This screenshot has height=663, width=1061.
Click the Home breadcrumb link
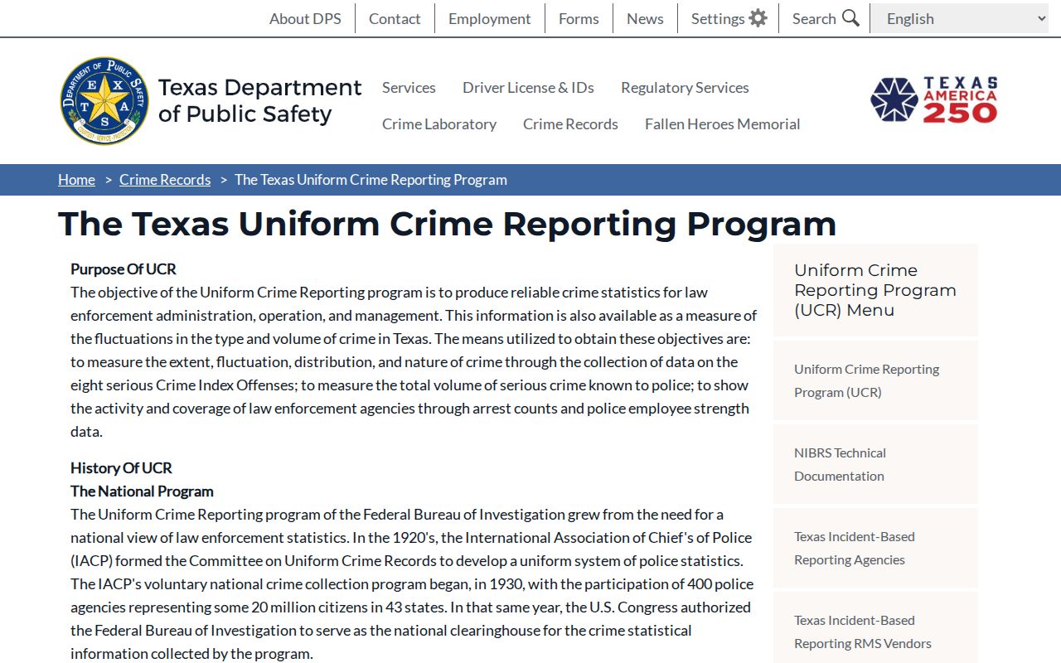[x=76, y=180]
